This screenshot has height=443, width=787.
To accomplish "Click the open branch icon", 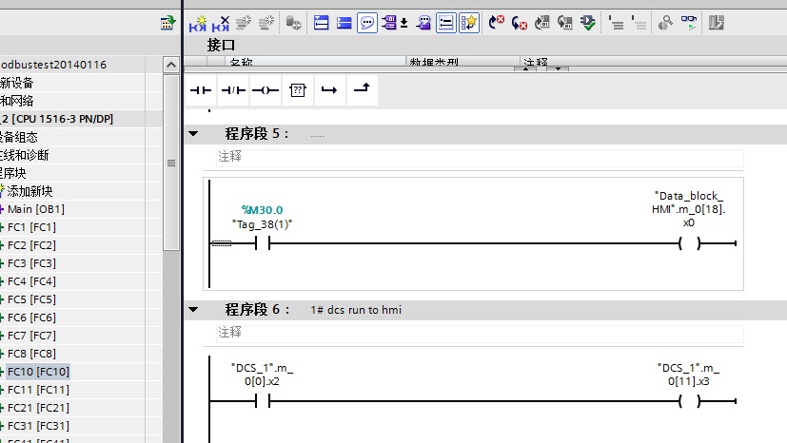I will click(329, 90).
